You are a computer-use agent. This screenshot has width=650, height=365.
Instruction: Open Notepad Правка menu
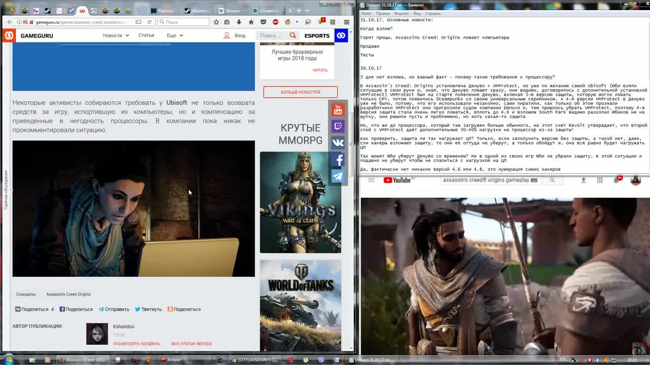(x=383, y=14)
